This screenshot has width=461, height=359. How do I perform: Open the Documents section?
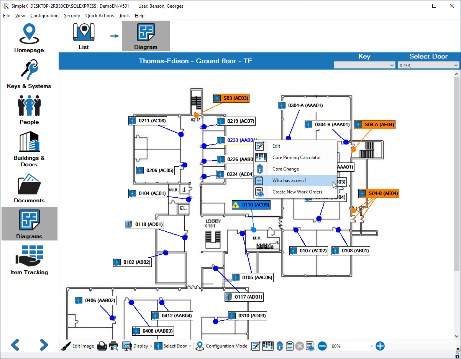[x=29, y=187]
